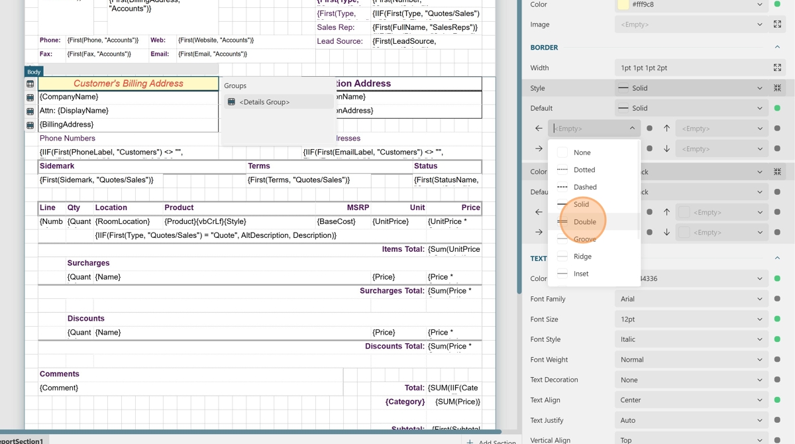The image size is (795, 444).
Task: Toggle the Text Align property indicator dot
Action: pyautogui.click(x=777, y=400)
